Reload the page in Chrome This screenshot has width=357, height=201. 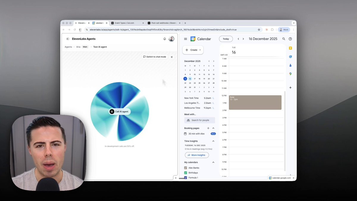coord(75,30)
